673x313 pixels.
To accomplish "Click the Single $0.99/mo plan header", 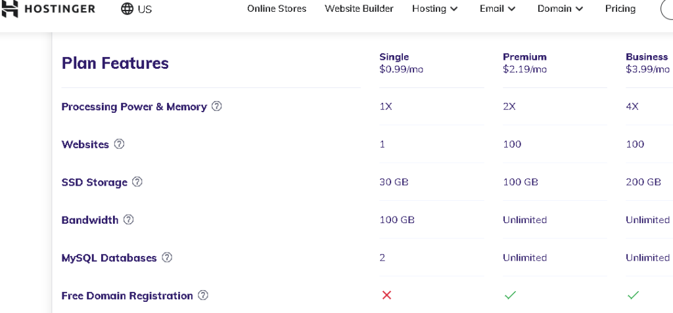I will 401,62.
